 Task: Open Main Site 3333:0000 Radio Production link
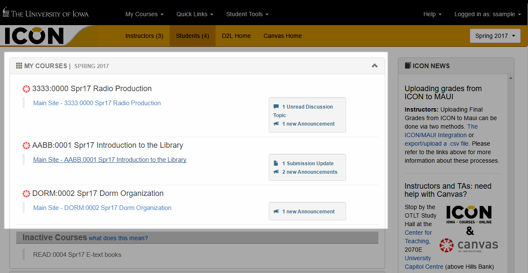[x=97, y=103]
